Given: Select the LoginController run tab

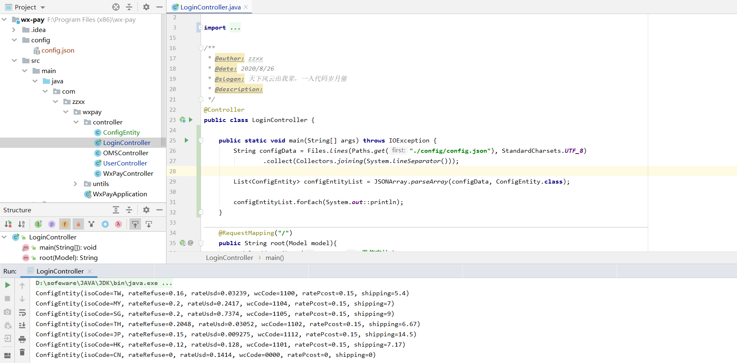Looking at the screenshot, I should coord(60,271).
